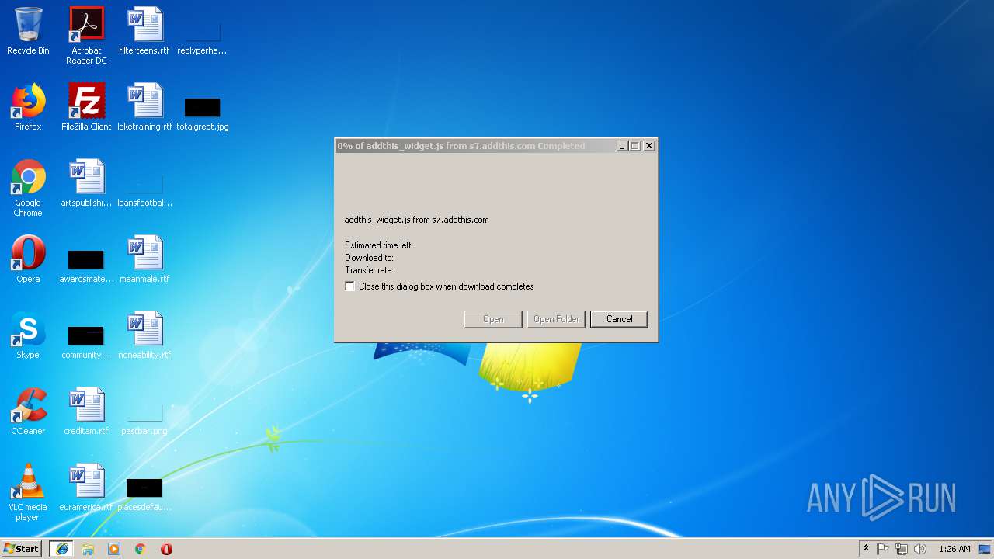Launch Acrobat Reader DC shortcut

click(86, 35)
